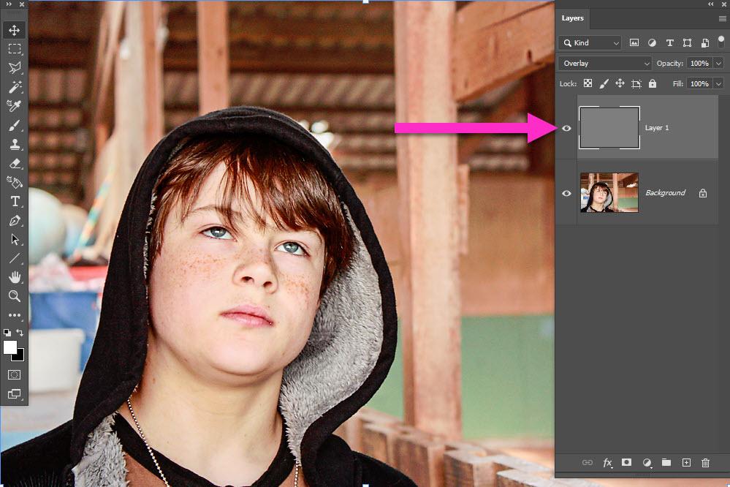
Task: Select the Hand tool
Action: point(14,277)
